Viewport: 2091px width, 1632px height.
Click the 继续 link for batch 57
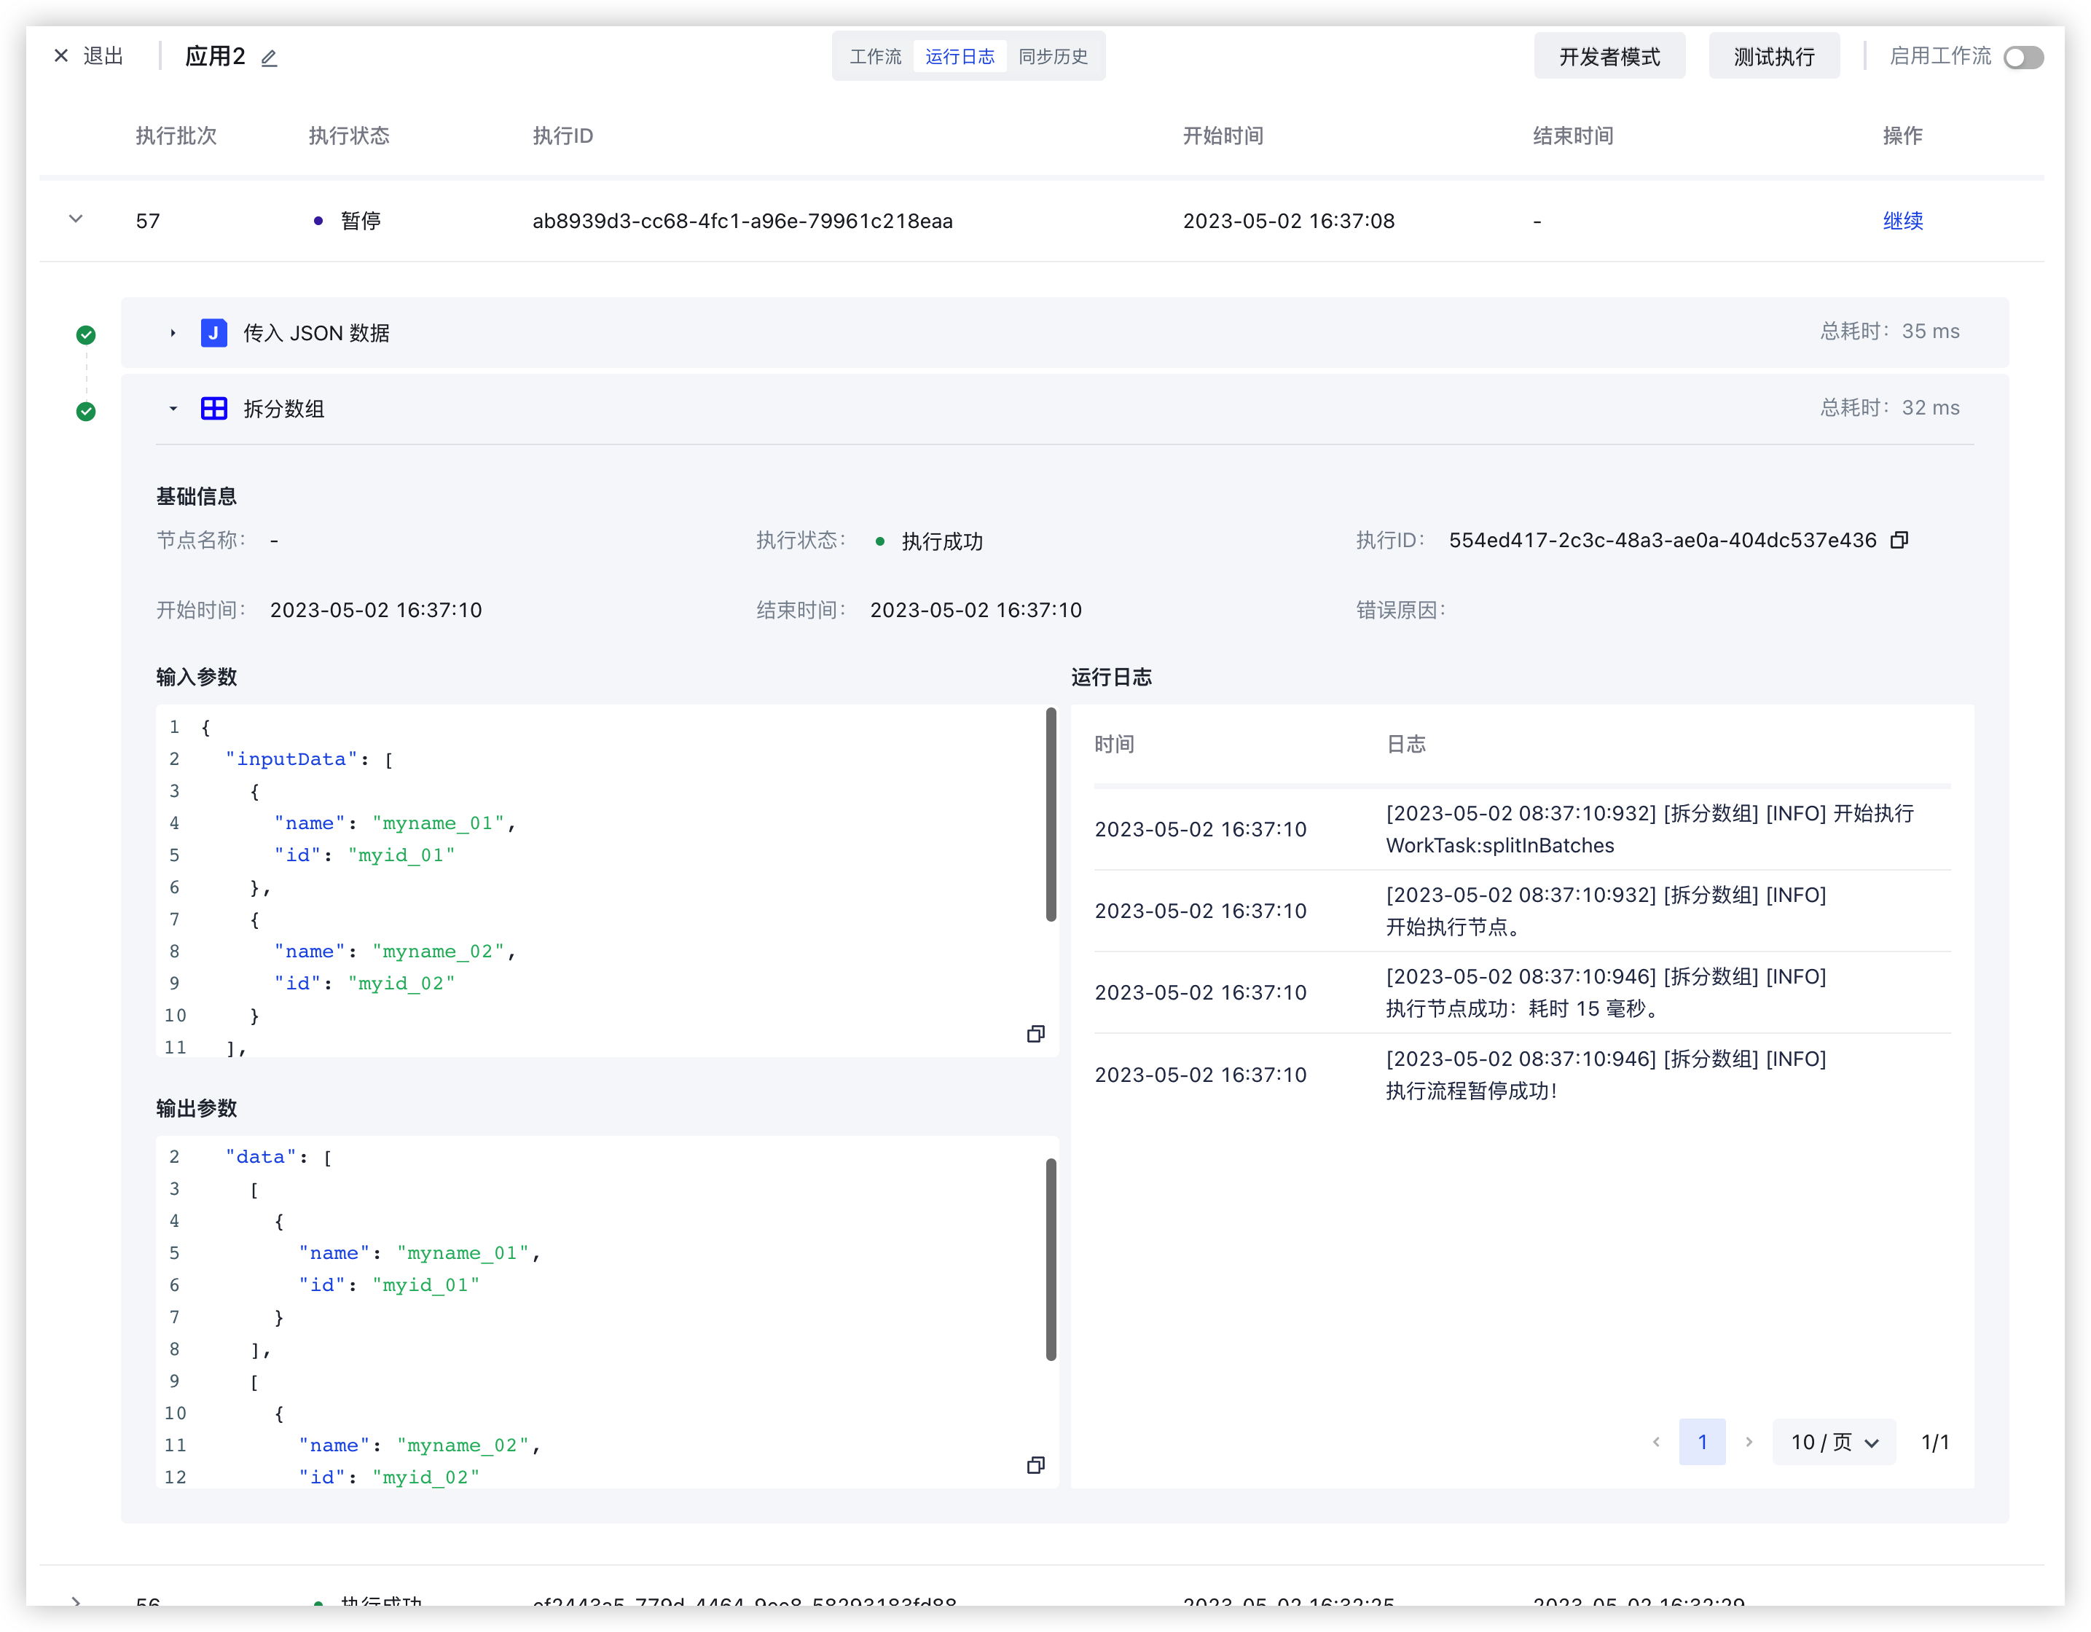click(x=1902, y=220)
